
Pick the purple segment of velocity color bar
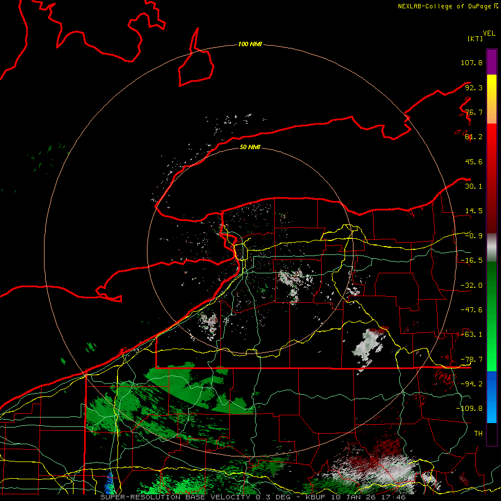(492, 62)
